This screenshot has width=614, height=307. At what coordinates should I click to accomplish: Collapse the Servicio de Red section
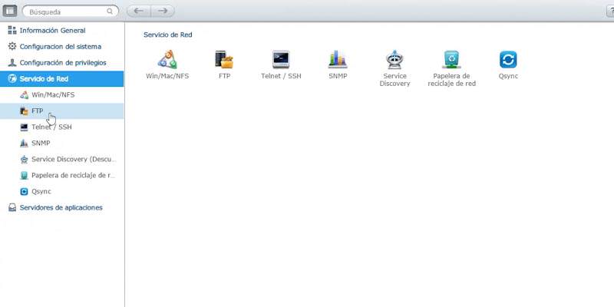(x=62, y=79)
